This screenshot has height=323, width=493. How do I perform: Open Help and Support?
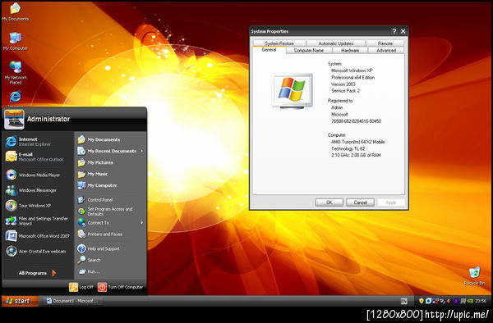point(110,248)
